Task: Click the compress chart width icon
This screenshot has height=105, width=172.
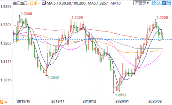Action: (x=159, y=3)
